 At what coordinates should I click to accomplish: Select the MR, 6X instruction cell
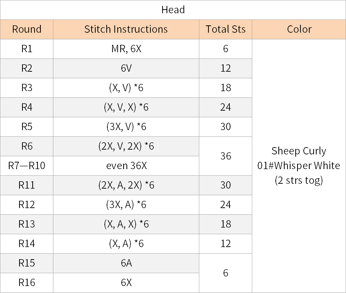(x=126, y=49)
